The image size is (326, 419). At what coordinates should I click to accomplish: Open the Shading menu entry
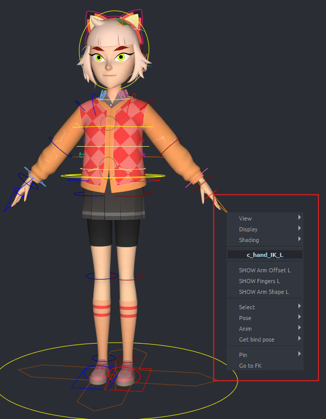249,240
